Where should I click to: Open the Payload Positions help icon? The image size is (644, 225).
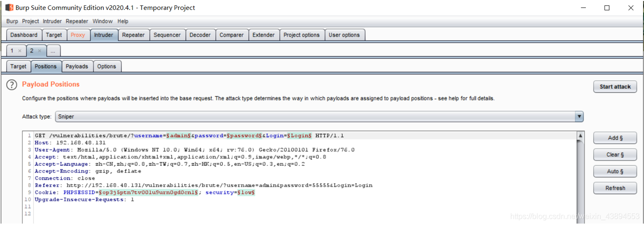[11, 85]
